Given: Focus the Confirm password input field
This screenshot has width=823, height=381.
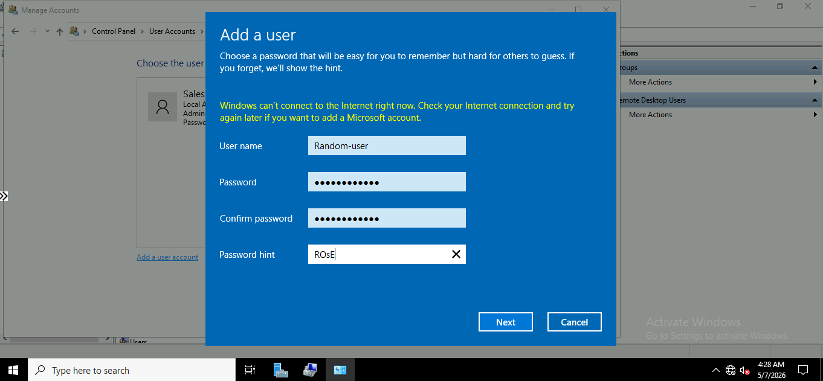Looking at the screenshot, I should point(387,218).
